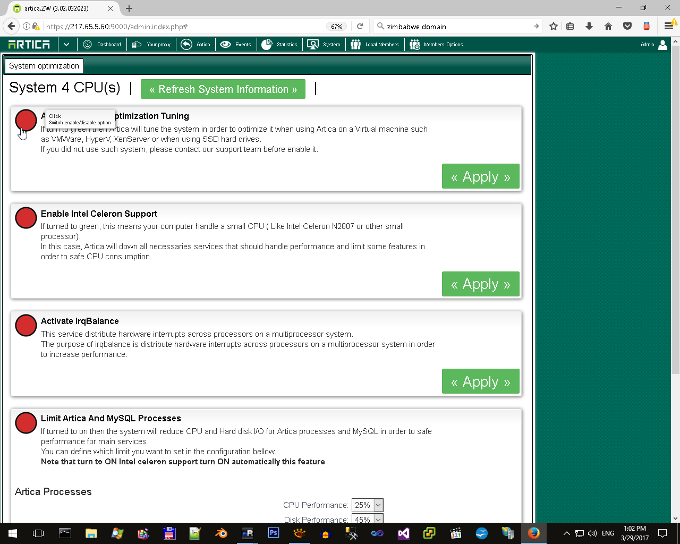Open the Disk Performance 45% dropdown
The height and width of the screenshot is (544, 680).
pyautogui.click(x=367, y=519)
